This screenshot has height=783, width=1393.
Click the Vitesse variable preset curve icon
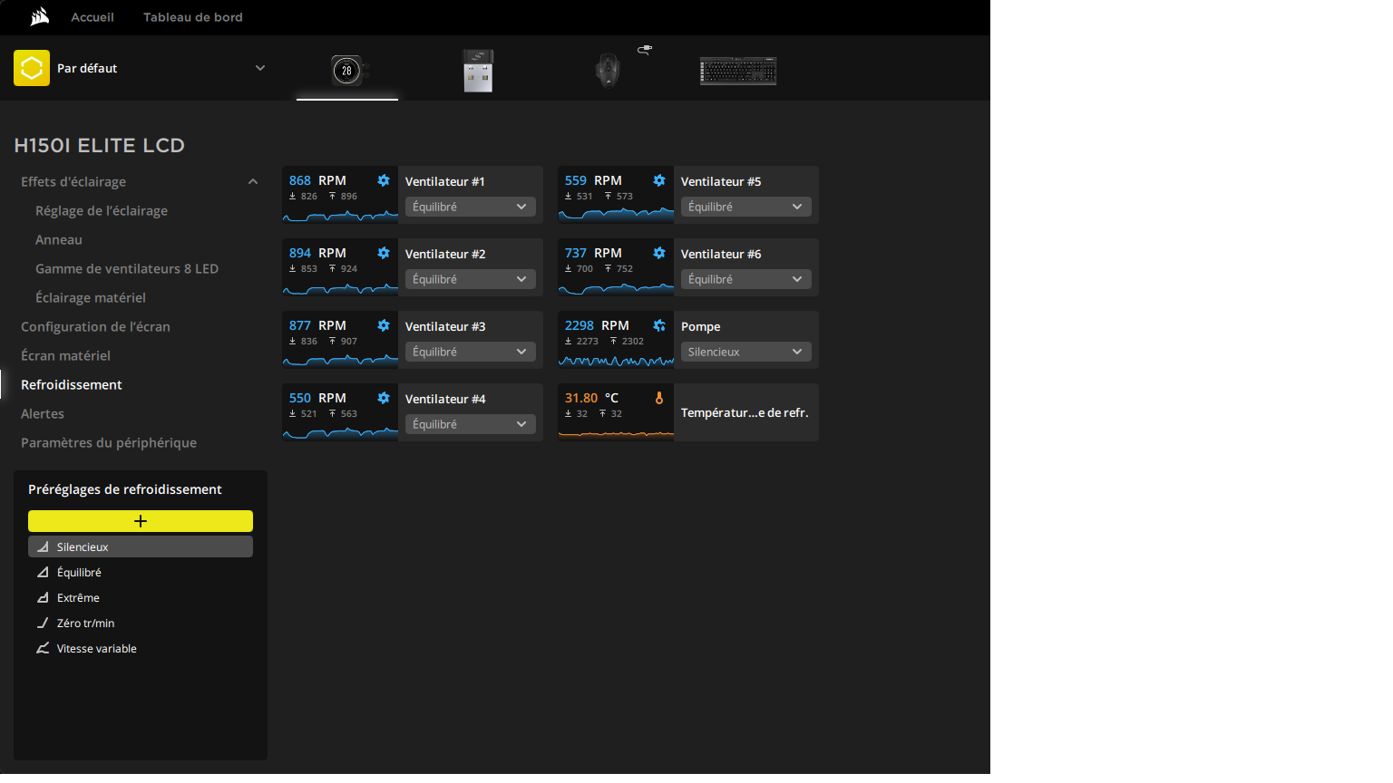[43, 648]
